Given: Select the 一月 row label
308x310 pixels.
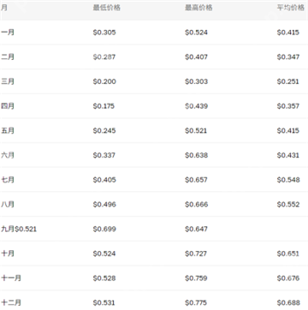Looking at the screenshot, I should click(8, 33).
